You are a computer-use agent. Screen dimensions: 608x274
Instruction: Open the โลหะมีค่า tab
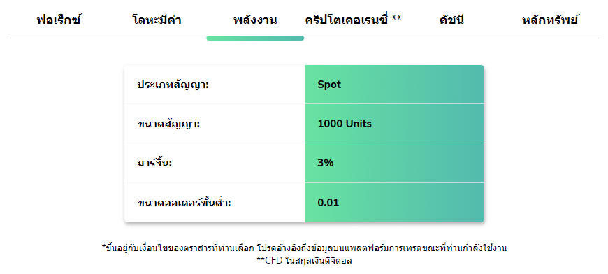coord(157,20)
